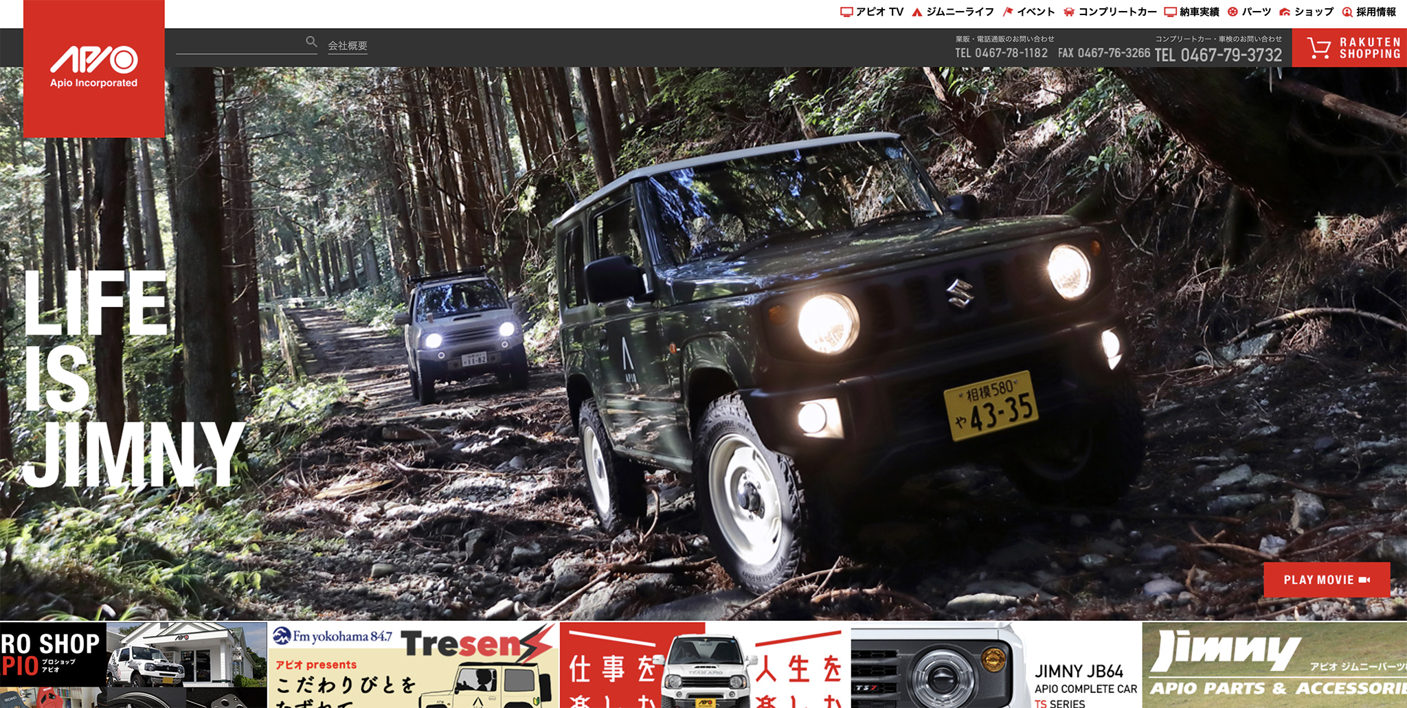Viewport: 1407px width, 708px height.
Task: Click the phone number TEL 0467-79-3732
Action: tap(1218, 55)
